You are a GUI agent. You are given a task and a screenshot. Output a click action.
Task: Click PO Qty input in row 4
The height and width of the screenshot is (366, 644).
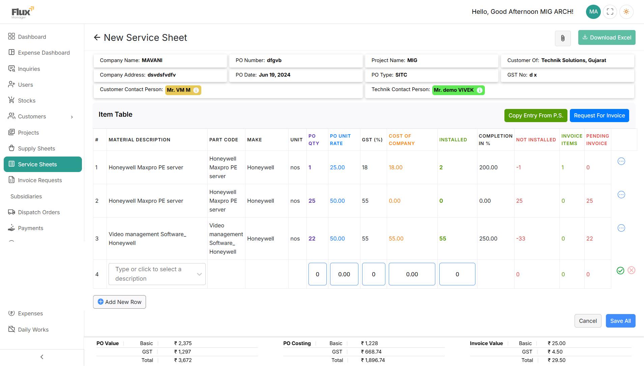click(x=317, y=274)
